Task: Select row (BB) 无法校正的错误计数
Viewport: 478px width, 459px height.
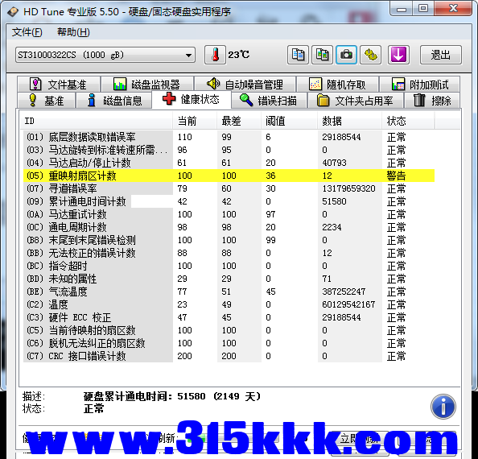Action: pos(229,253)
